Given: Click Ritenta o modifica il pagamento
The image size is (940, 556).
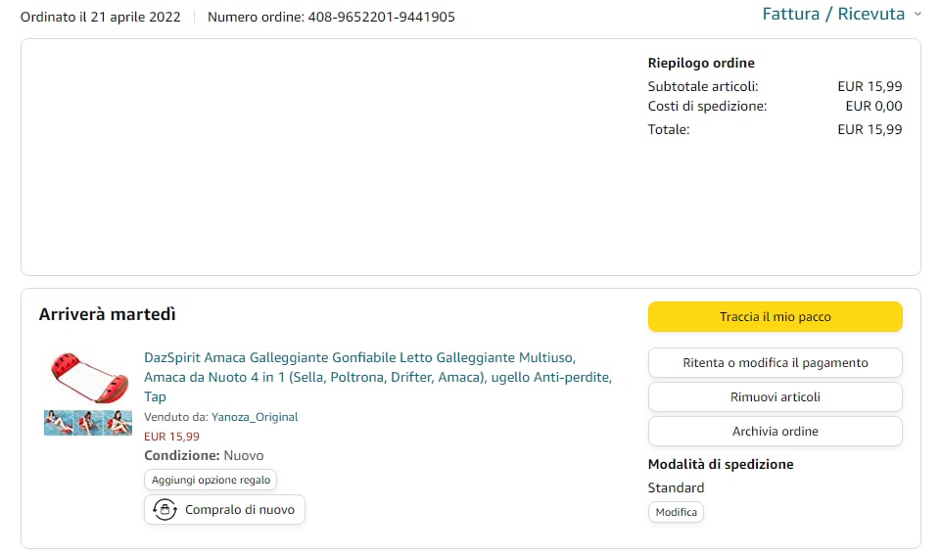Looking at the screenshot, I should (x=775, y=362).
